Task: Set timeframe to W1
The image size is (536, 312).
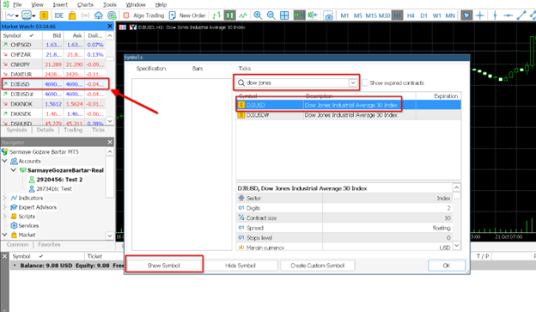Action: pos(437,15)
